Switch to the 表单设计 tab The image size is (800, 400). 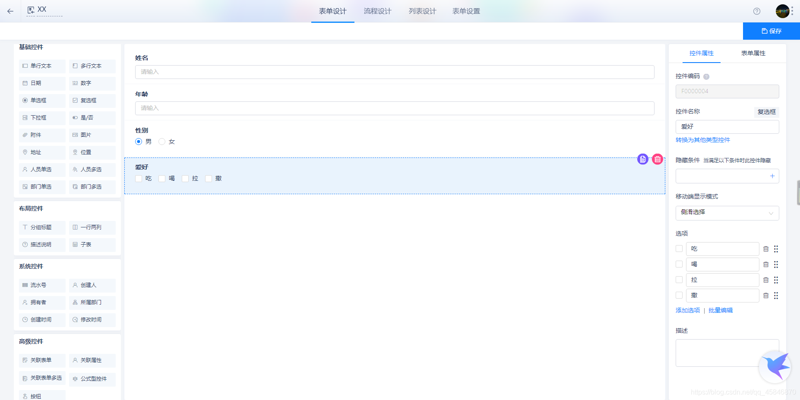333,11
